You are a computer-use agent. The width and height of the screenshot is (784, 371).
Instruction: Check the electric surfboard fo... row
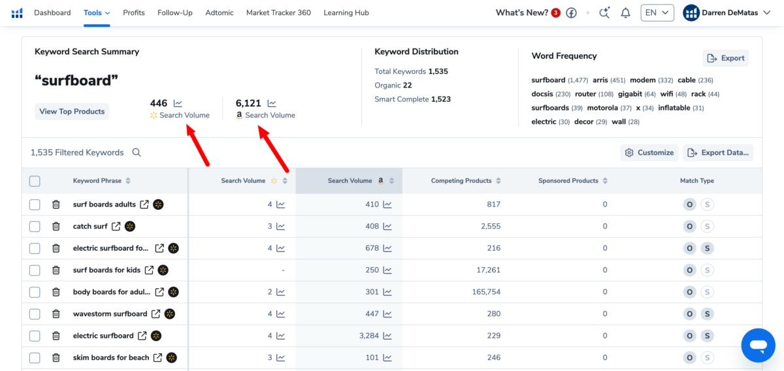pos(35,248)
